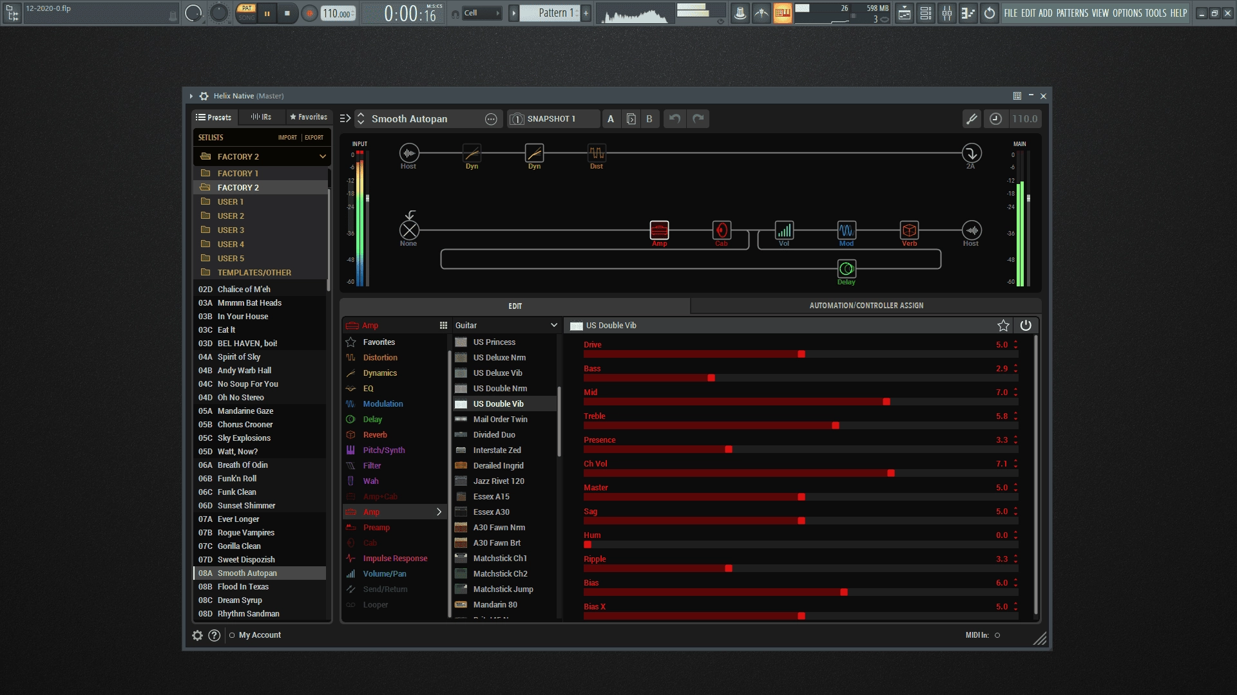Toggle PAT/SONG mode in FL Studio
The height and width of the screenshot is (695, 1237).
point(246,13)
